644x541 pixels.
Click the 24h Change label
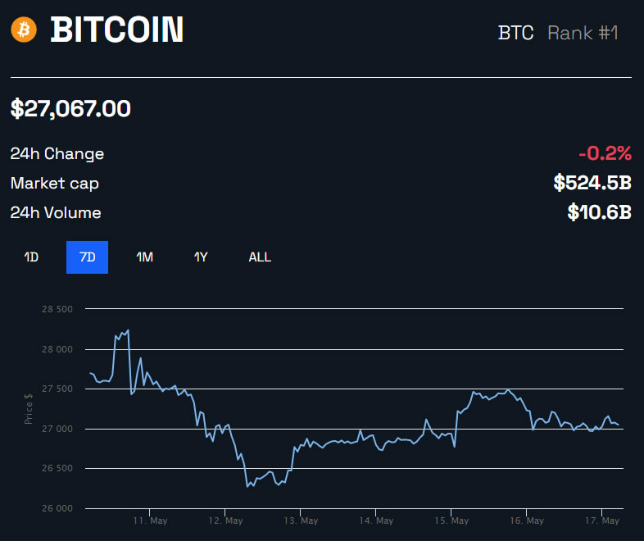tap(57, 153)
